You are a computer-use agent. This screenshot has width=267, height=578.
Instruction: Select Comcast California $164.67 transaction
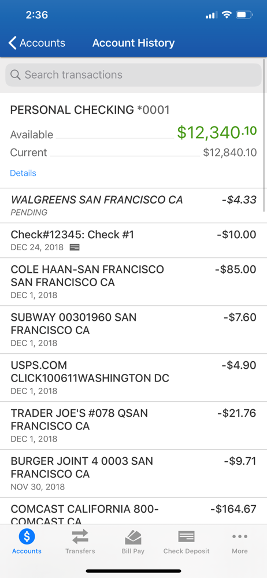point(133,511)
